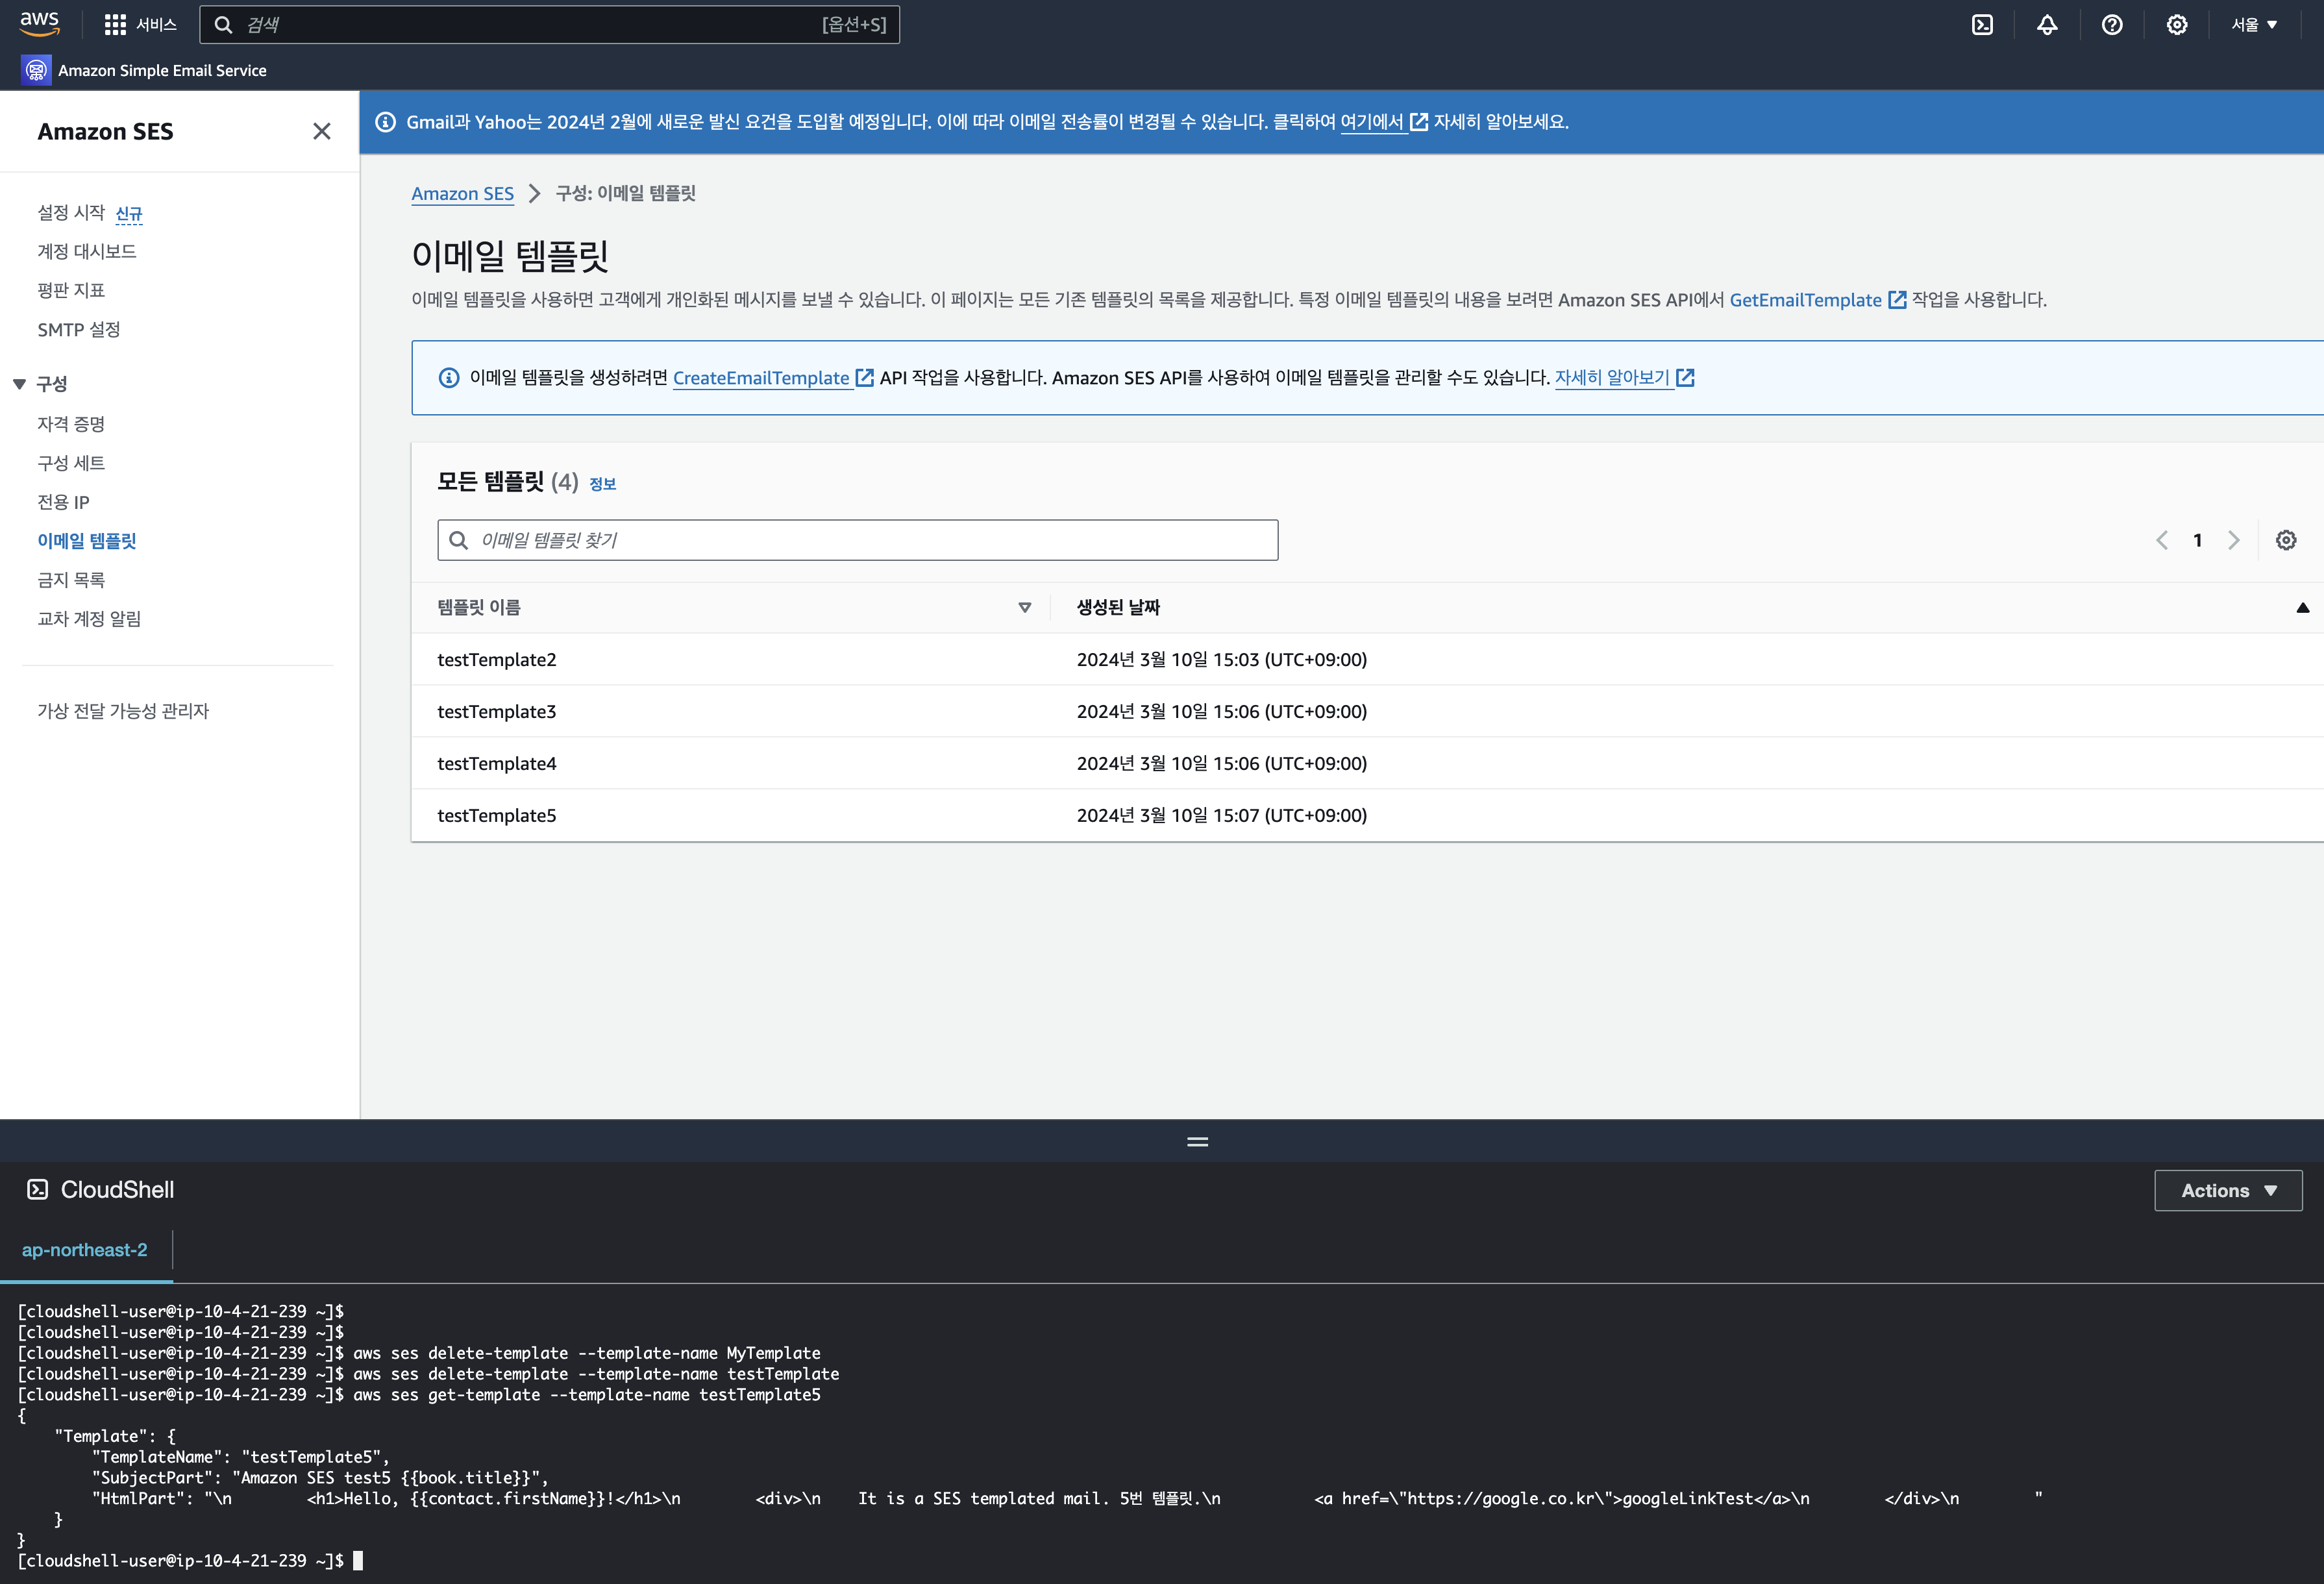Screen dimensions: 2324x1584
Task: Select the testTemplate2 row name
Action: (496, 659)
